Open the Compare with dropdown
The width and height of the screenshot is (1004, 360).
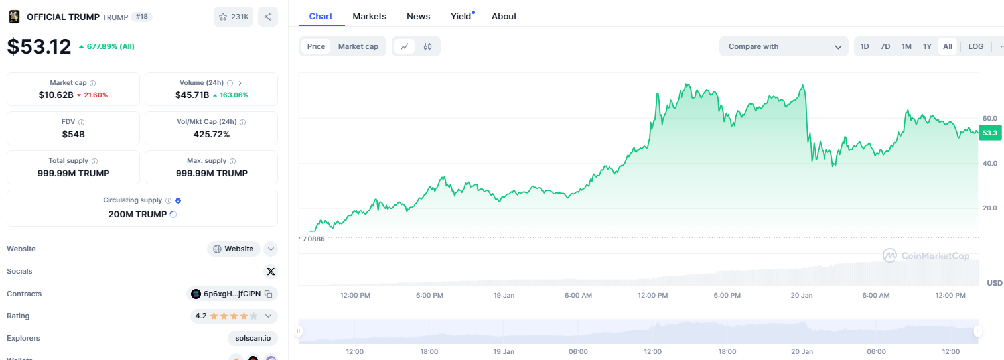coord(783,46)
